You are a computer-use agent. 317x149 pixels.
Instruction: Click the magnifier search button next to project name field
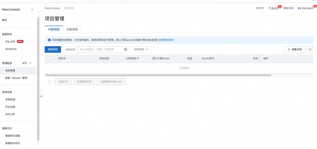pos(126,49)
